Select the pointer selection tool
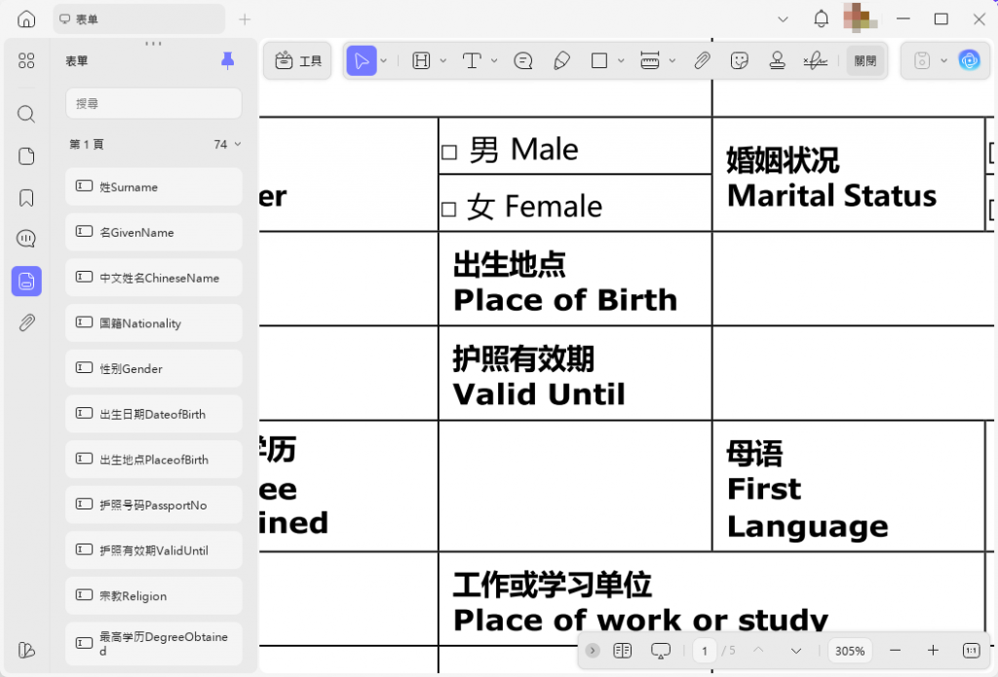The image size is (998, 677). click(362, 60)
